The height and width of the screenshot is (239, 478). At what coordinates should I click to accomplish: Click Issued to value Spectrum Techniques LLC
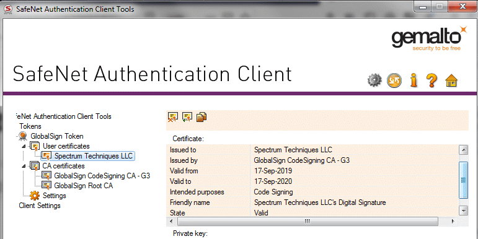coord(293,150)
